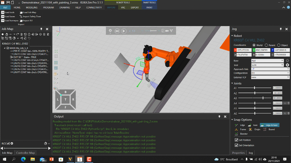Click the Load homepos icon

[x=3, y=21]
